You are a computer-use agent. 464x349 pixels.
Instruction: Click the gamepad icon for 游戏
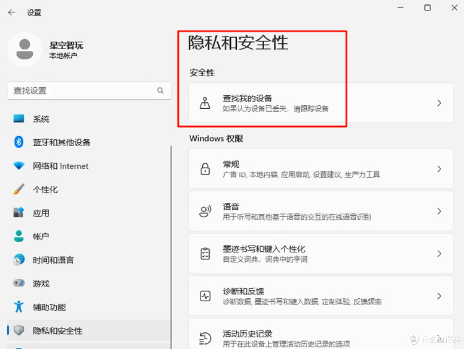pos(18,283)
